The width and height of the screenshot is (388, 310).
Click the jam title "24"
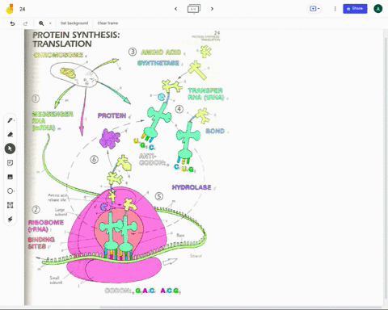click(x=23, y=9)
